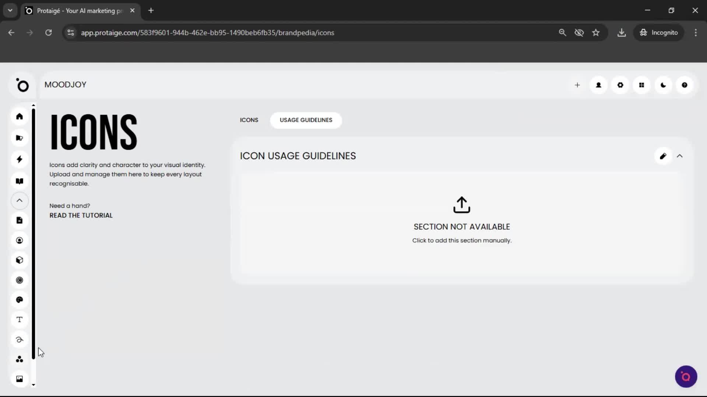Open the Read The Tutorial link
The width and height of the screenshot is (707, 397).
[x=81, y=215]
